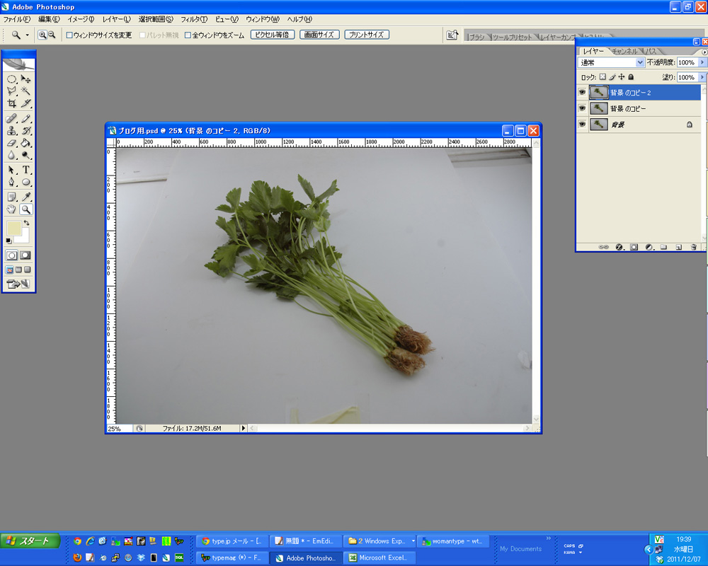Select the Clone Stamp tool

point(12,131)
